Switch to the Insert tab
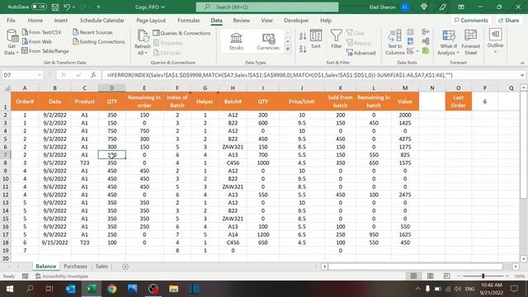This screenshot has width=528, height=297. point(60,20)
